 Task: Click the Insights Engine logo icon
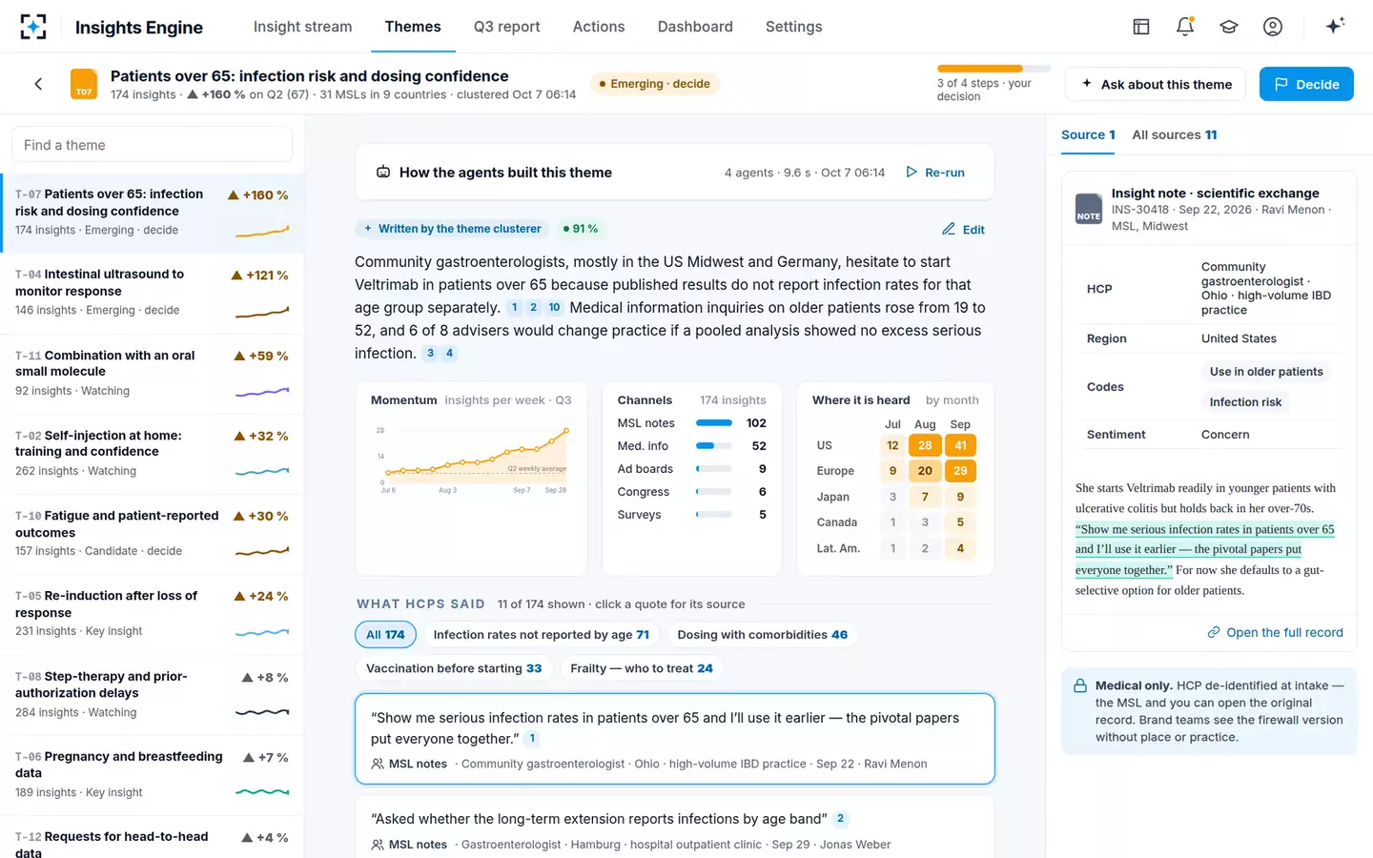(x=33, y=27)
